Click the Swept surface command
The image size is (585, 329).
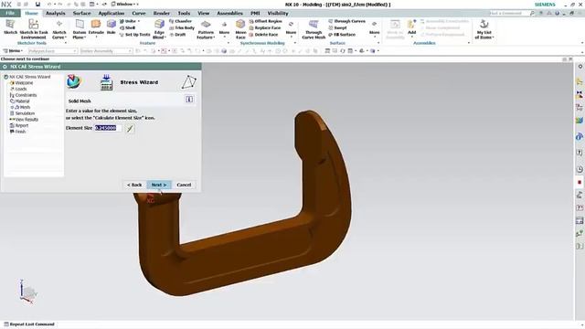pos(337,28)
